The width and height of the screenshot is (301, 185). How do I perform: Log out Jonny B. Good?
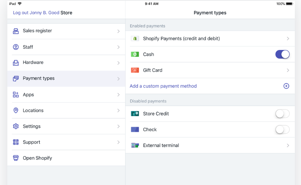pyautogui.click(x=36, y=13)
